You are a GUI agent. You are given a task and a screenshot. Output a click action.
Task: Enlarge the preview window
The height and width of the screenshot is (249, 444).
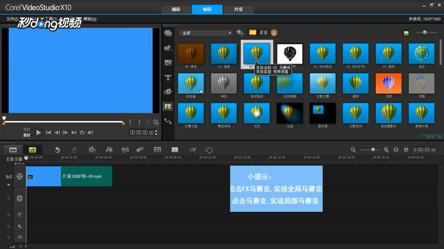click(156, 122)
